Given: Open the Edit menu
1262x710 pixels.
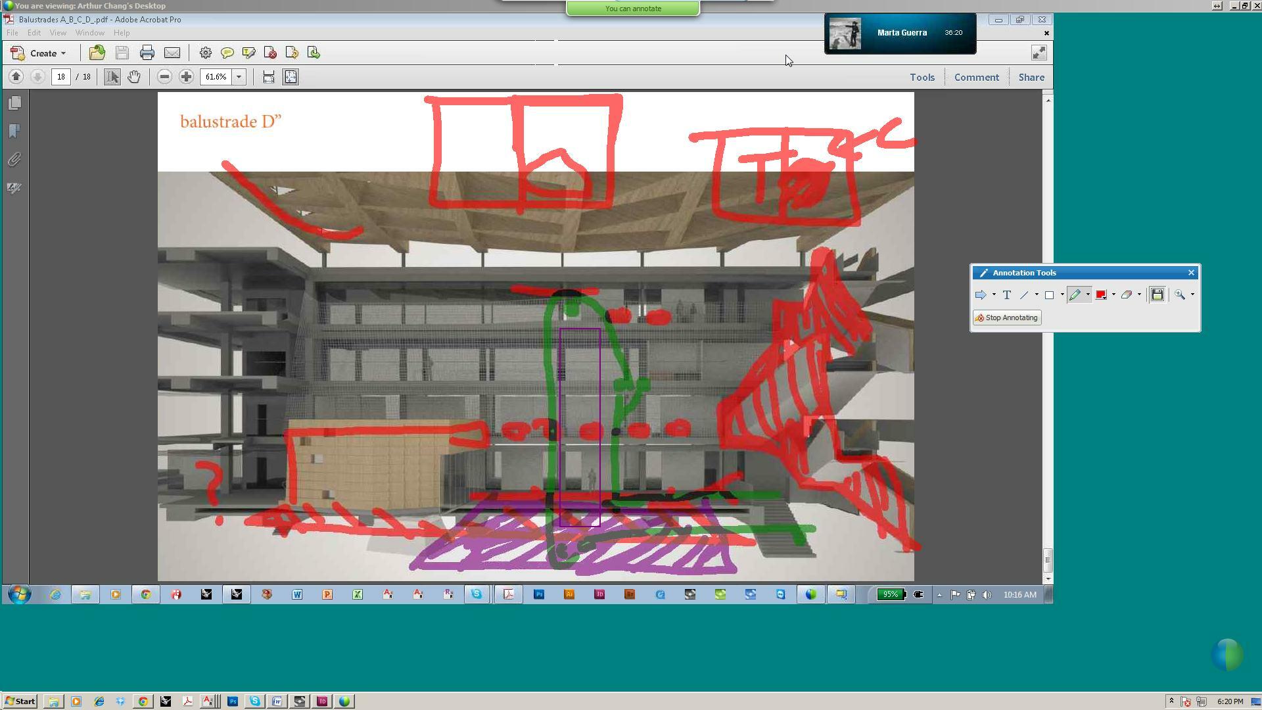Looking at the screenshot, I should [x=34, y=33].
